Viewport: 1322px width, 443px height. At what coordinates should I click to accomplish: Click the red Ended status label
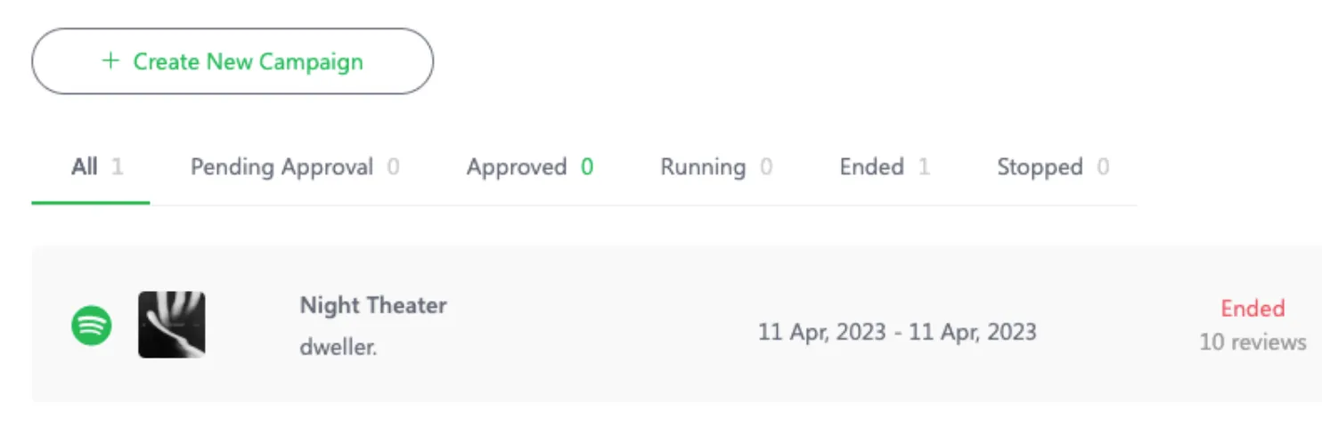pyautogui.click(x=1253, y=309)
